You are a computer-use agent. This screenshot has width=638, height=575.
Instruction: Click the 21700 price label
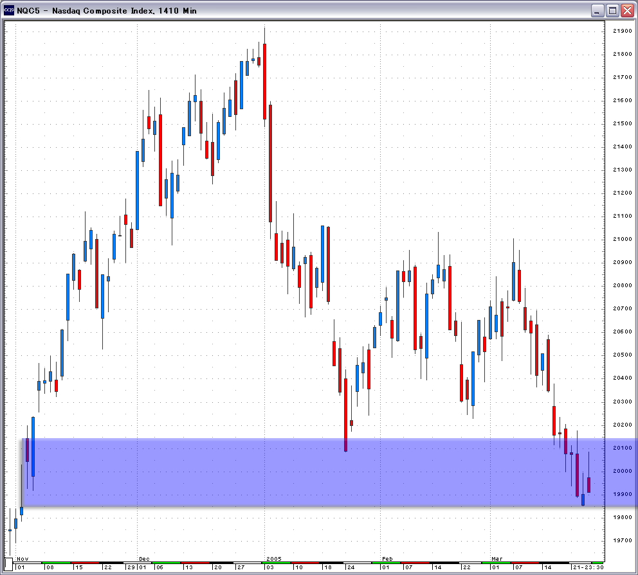coord(623,77)
